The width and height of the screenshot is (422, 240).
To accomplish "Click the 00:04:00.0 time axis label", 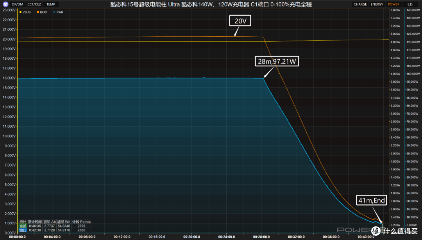I will (52, 237).
